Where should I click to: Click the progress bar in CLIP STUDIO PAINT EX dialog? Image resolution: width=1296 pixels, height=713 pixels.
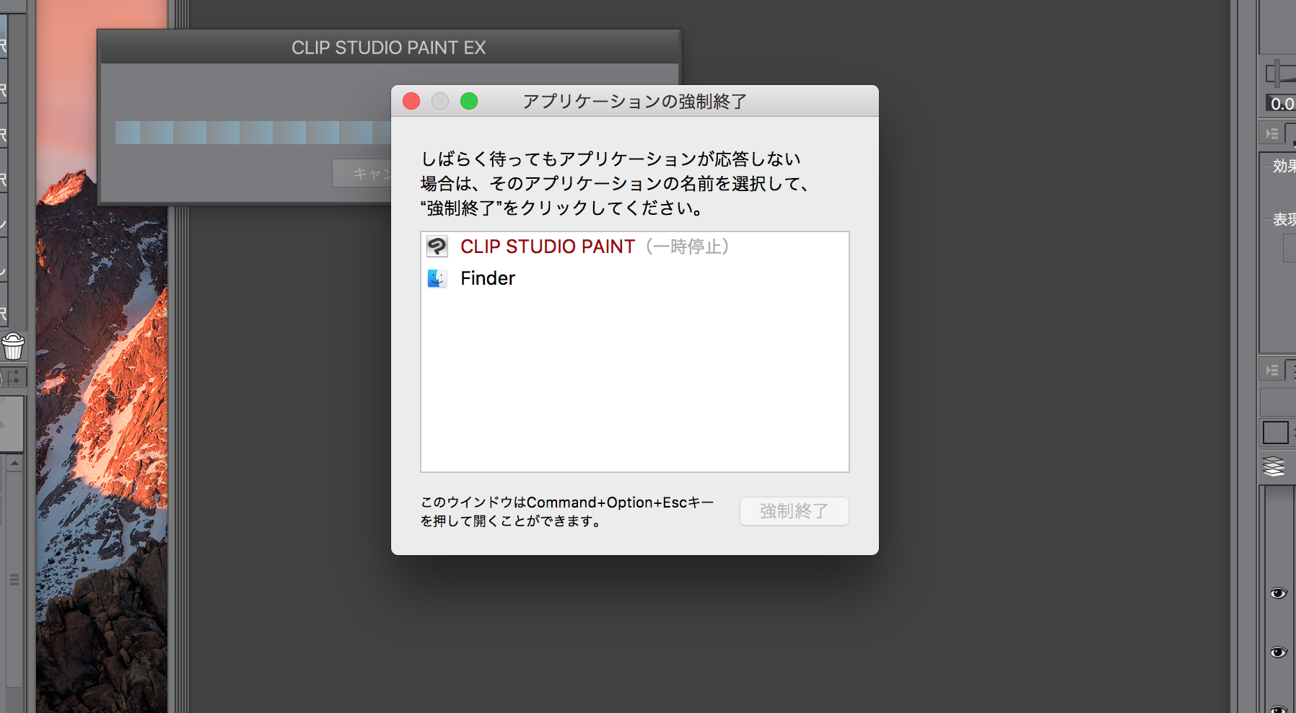pyautogui.click(x=253, y=133)
